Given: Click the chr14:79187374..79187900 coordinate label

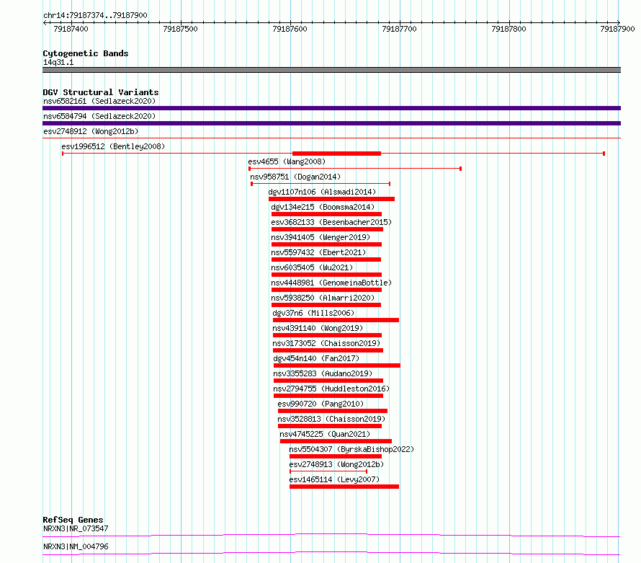Looking at the screenshot, I should click(x=95, y=16).
